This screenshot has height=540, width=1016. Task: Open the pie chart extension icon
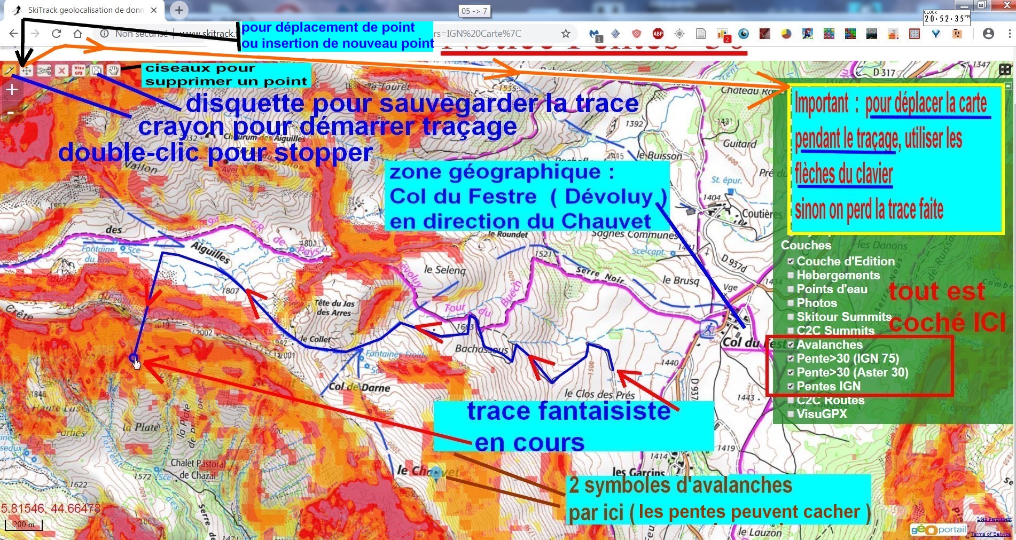pyautogui.click(x=786, y=34)
